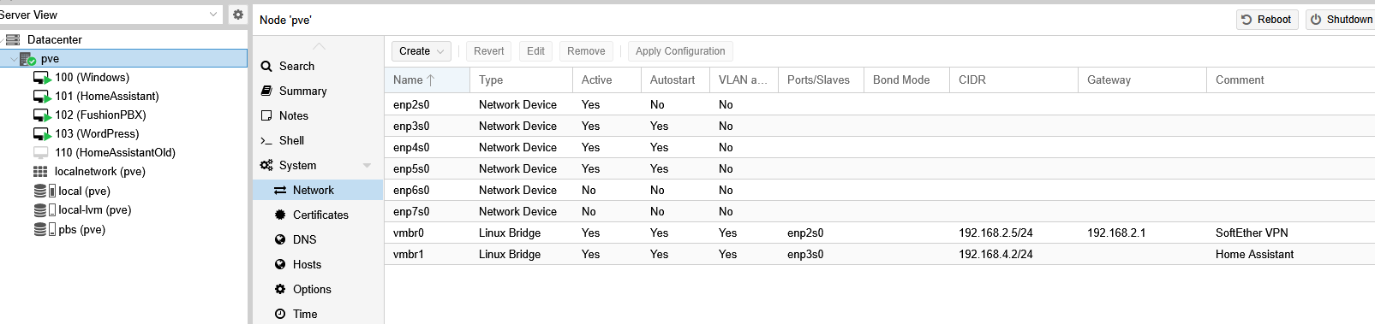1375x324 pixels.
Task: Click the Type column header
Action: point(521,80)
